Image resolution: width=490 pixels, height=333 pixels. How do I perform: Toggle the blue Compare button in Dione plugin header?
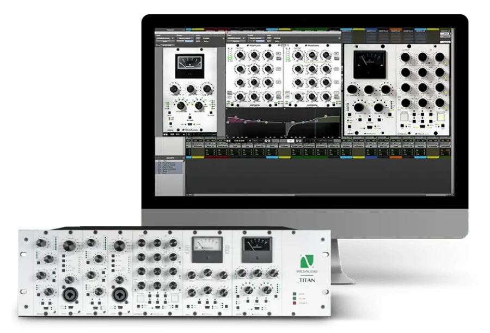click(x=189, y=41)
